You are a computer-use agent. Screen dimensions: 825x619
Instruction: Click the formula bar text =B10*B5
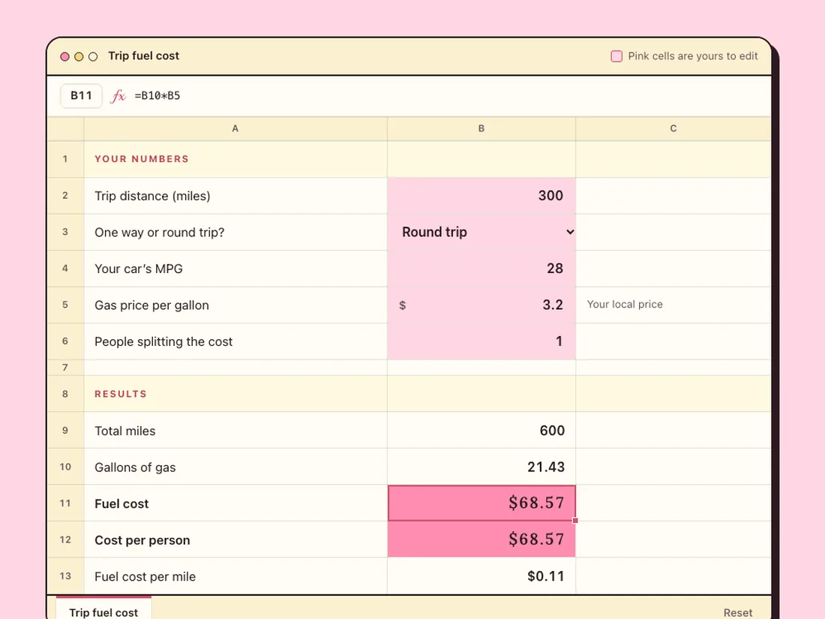click(157, 96)
